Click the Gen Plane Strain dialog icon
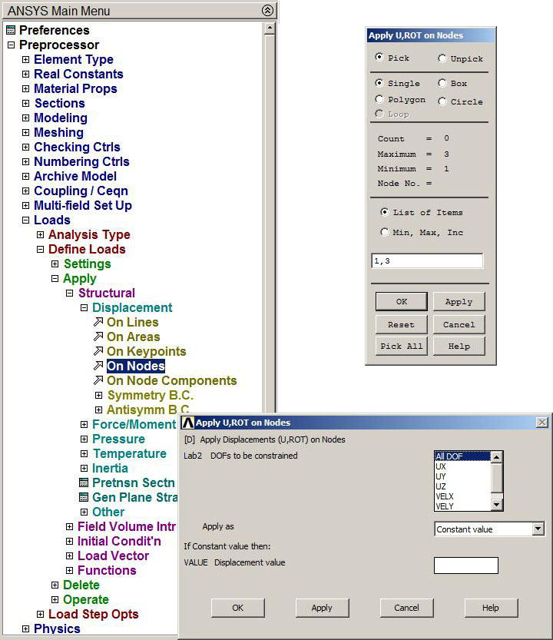 tap(84, 498)
